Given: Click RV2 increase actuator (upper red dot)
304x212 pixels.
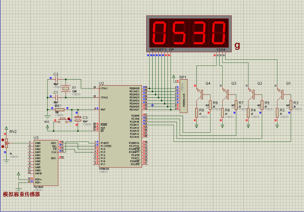Looking at the screenshot, I should [3, 140].
